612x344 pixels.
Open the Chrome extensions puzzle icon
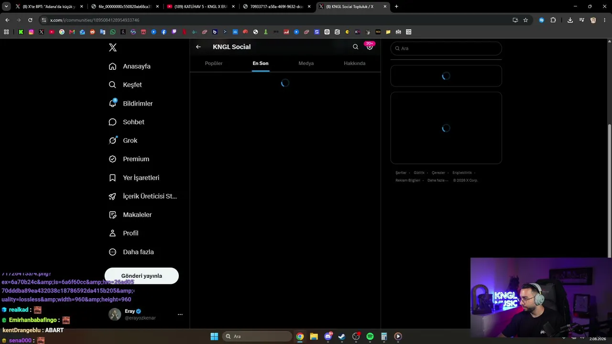click(x=553, y=20)
